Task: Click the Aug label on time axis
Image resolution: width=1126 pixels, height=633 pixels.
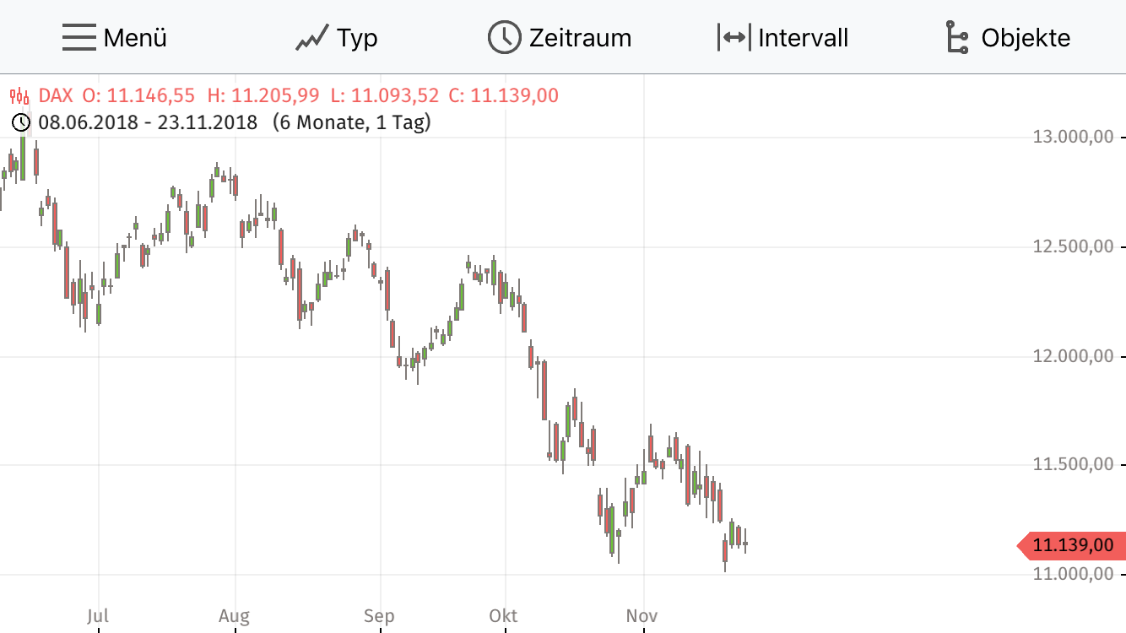Action: click(234, 615)
